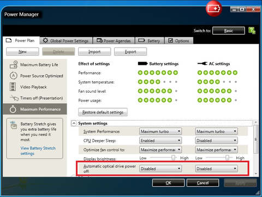Viewport: 262px width, 197px height.
Task: Open AC Automatic optical drive power off dropdown
Action: [x=217, y=169]
